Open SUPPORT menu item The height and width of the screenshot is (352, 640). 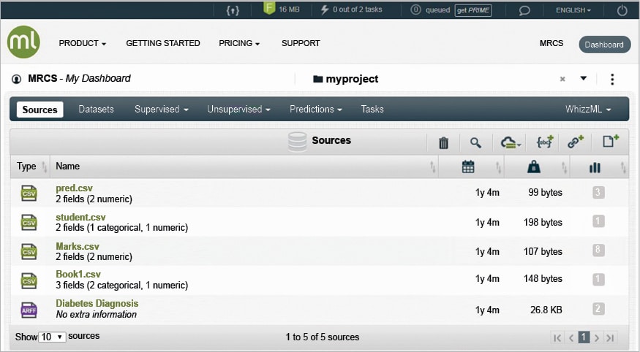tap(301, 43)
